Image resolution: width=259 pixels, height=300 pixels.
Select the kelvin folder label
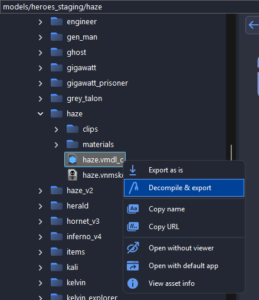(x=76, y=282)
